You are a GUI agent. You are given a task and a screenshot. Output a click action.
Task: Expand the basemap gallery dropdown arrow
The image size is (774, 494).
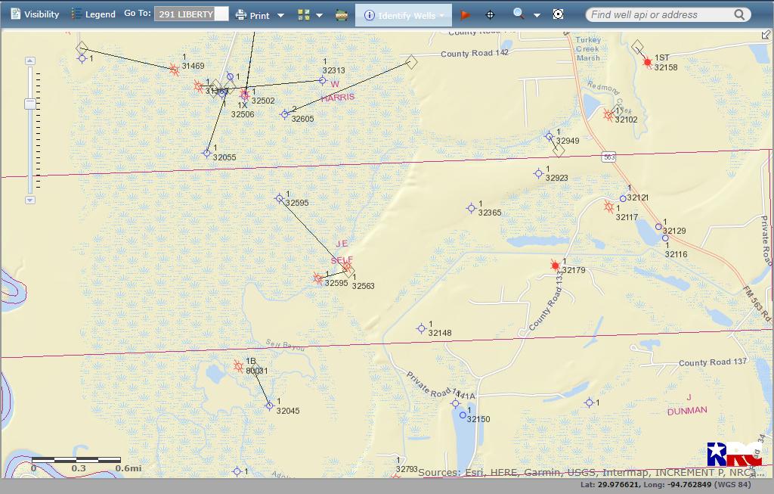pyautogui.click(x=320, y=15)
